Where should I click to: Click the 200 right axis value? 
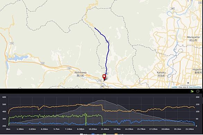tap(197, 97)
